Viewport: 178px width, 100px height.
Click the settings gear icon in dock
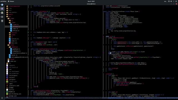pos(2,17)
